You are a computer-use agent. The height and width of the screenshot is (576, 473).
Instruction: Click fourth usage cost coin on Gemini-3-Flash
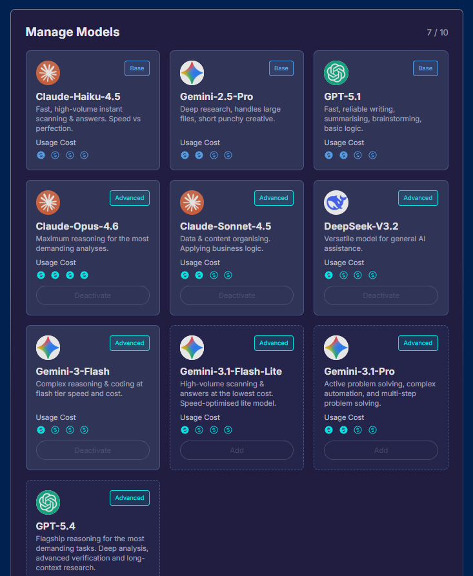84,430
